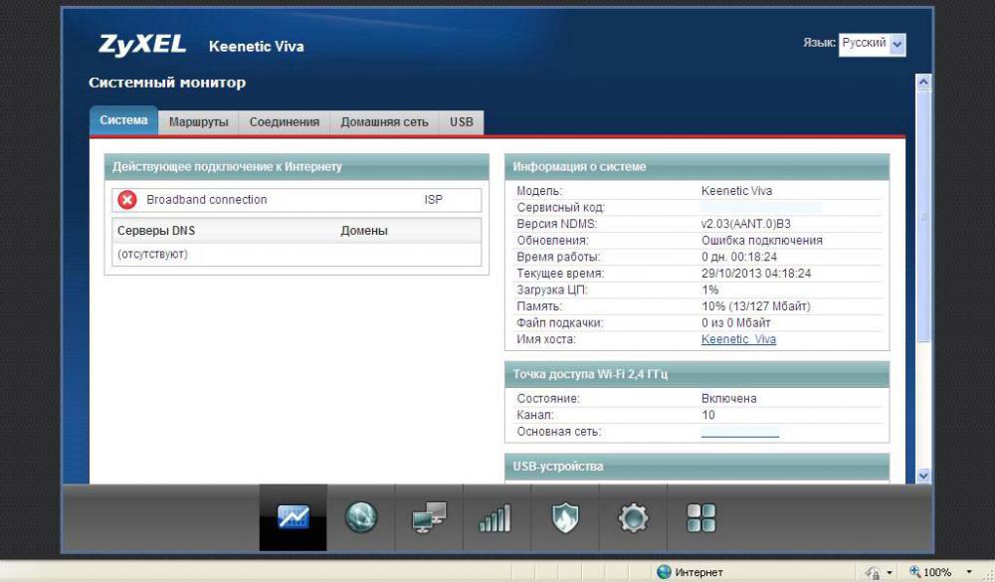Click the Internet zone globe in status bar
The height and width of the screenshot is (582, 995).
click(x=664, y=572)
